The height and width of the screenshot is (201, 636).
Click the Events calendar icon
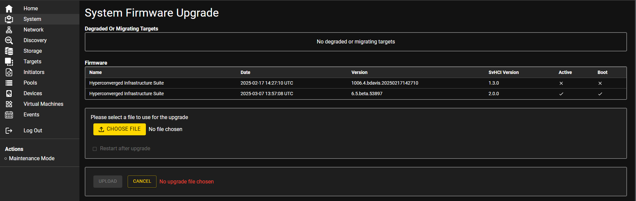9,115
